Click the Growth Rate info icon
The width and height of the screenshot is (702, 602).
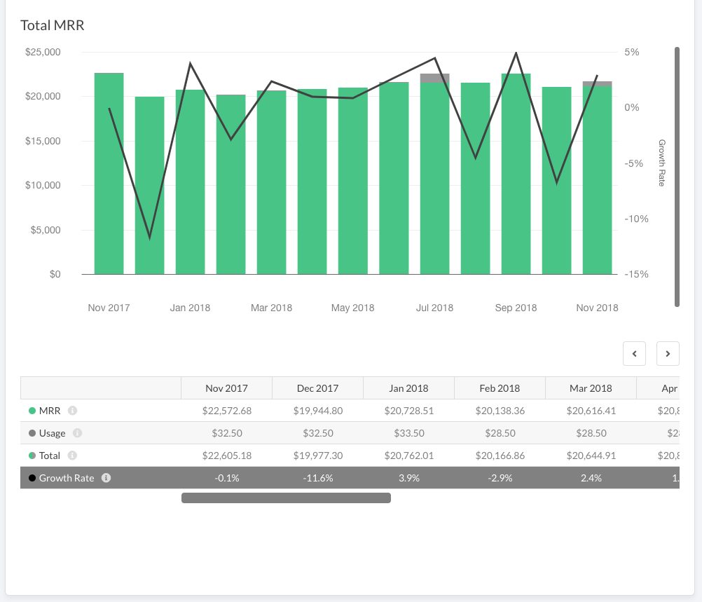pyautogui.click(x=106, y=478)
